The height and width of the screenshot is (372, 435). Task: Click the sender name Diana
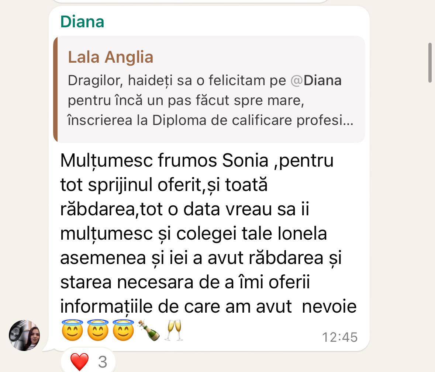(82, 22)
